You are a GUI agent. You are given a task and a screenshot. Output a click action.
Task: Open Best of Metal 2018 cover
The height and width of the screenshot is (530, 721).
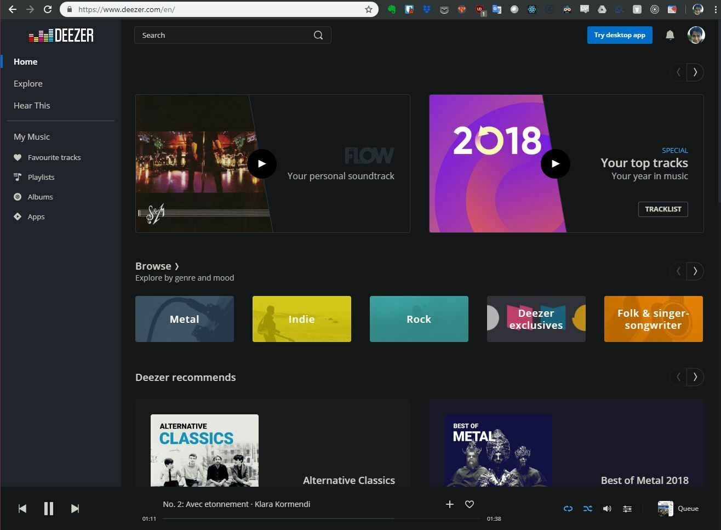pos(498,451)
